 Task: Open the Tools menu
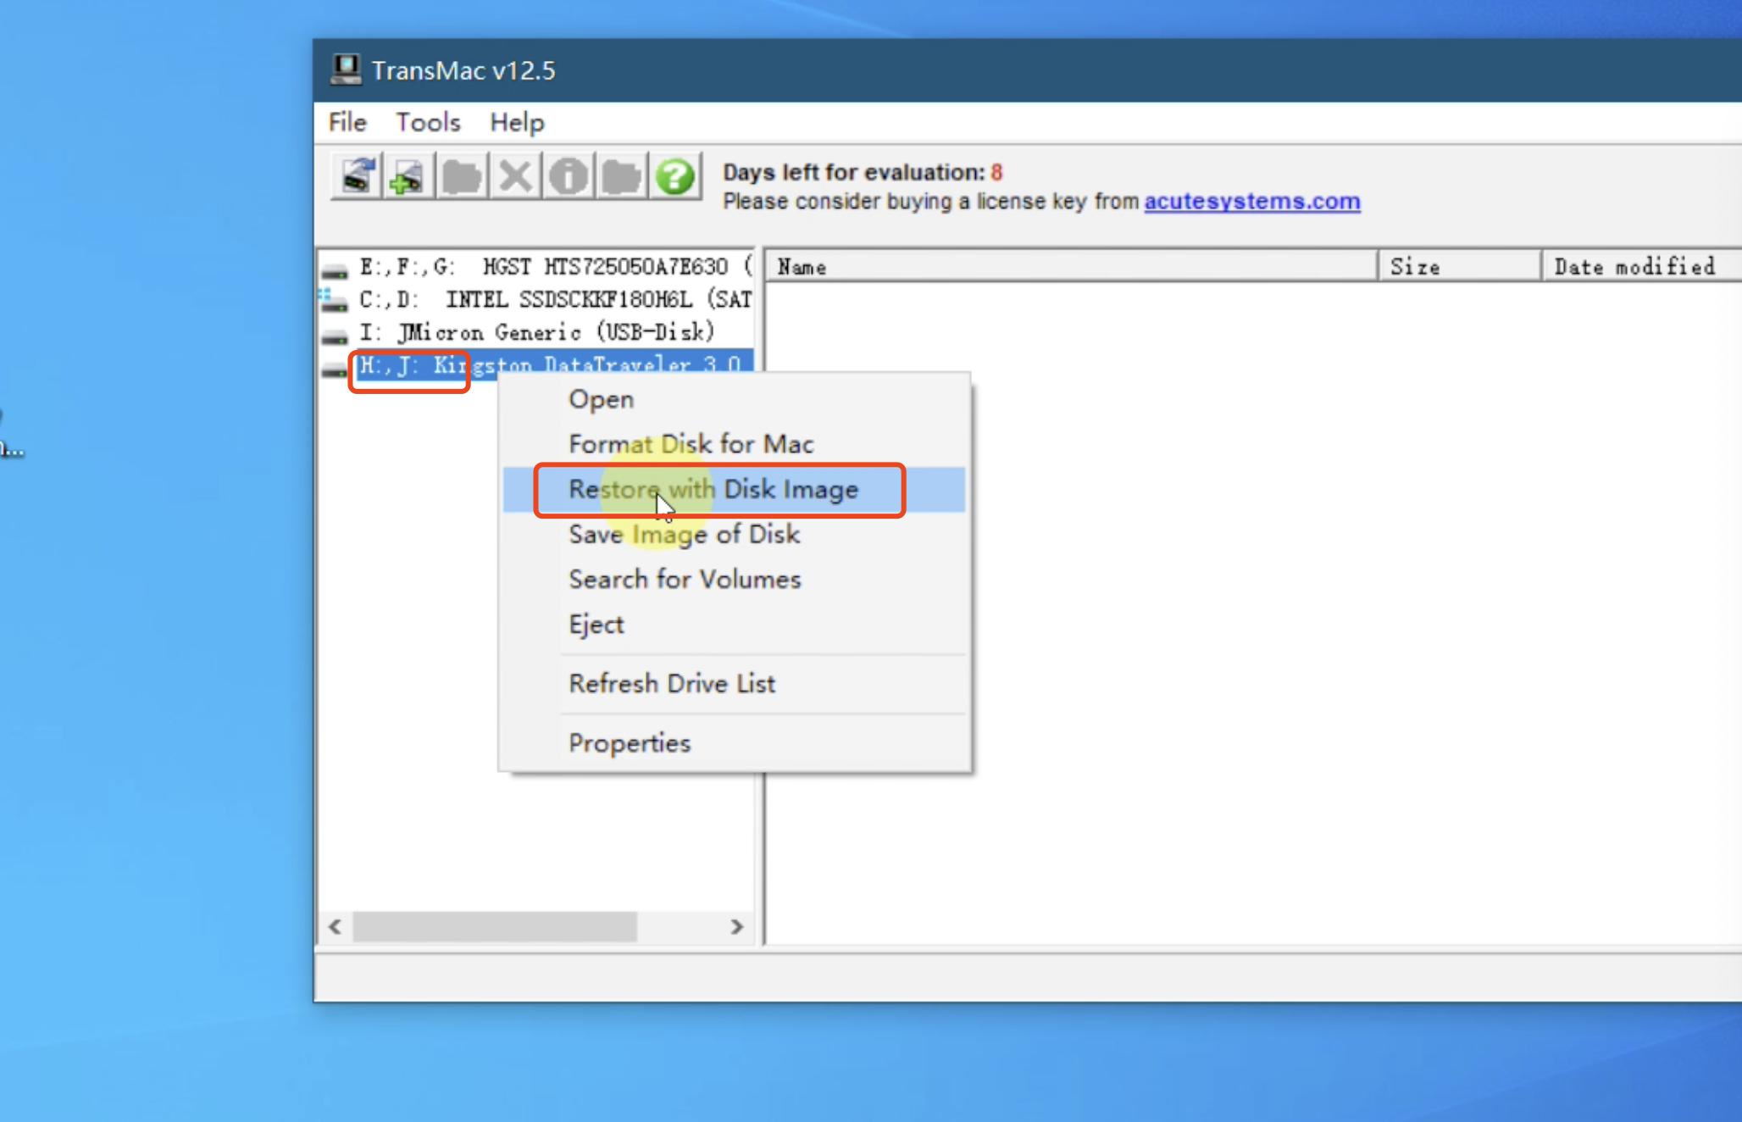tap(428, 123)
